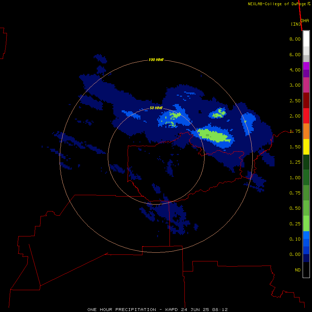Pick the orange legend swatch
Screen dimensions: 312x312
click(306, 131)
